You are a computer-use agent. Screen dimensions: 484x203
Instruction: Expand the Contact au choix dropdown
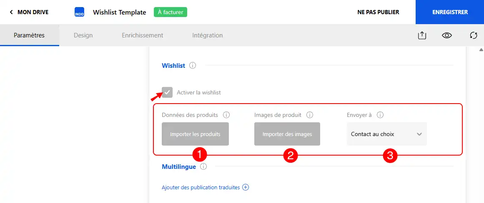pos(387,134)
